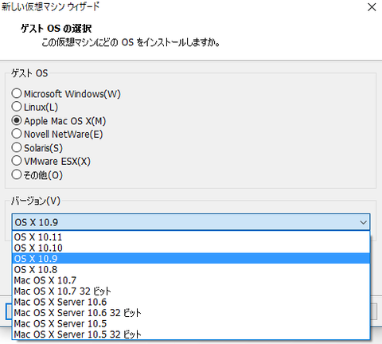
Task: Select Mac OS X Server 10.6 32 ビット
Action: [191, 313]
